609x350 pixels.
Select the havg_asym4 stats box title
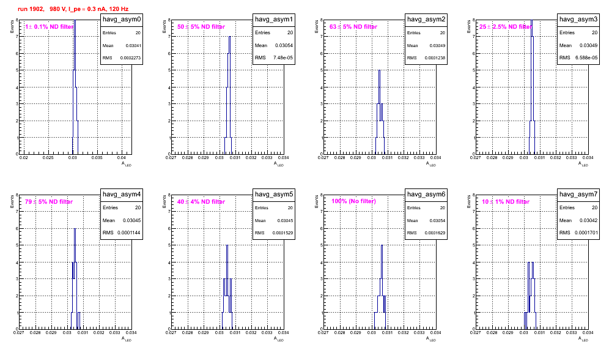tap(122, 195)
